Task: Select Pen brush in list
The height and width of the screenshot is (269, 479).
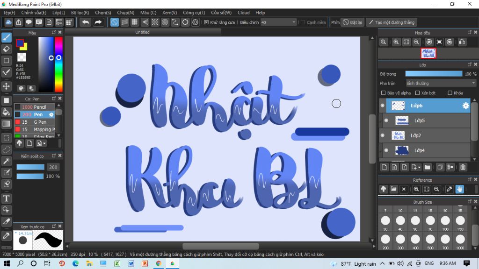Action: pos(35,114)
